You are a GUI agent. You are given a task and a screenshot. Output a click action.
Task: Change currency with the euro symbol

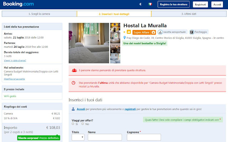click(x=140, y=4)
